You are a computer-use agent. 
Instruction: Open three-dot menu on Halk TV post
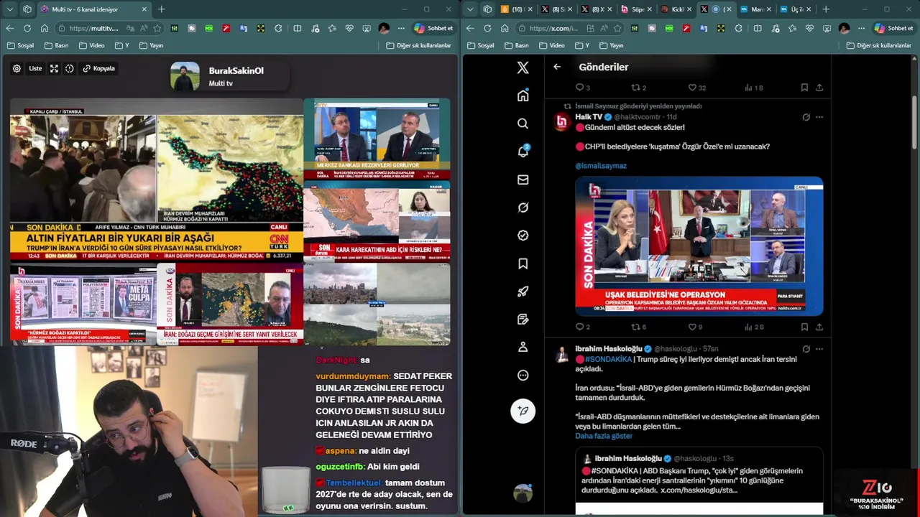819,117
